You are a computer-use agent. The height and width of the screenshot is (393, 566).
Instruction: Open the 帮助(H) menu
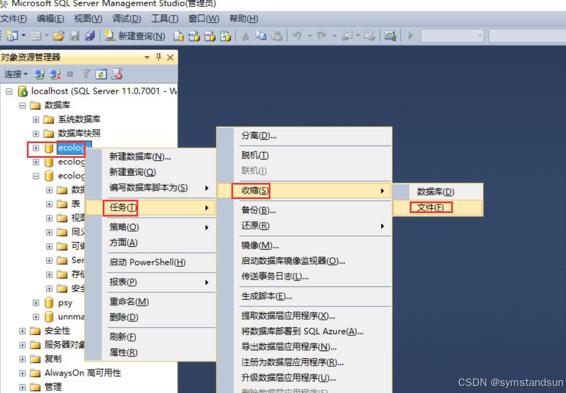pos(244,19)
